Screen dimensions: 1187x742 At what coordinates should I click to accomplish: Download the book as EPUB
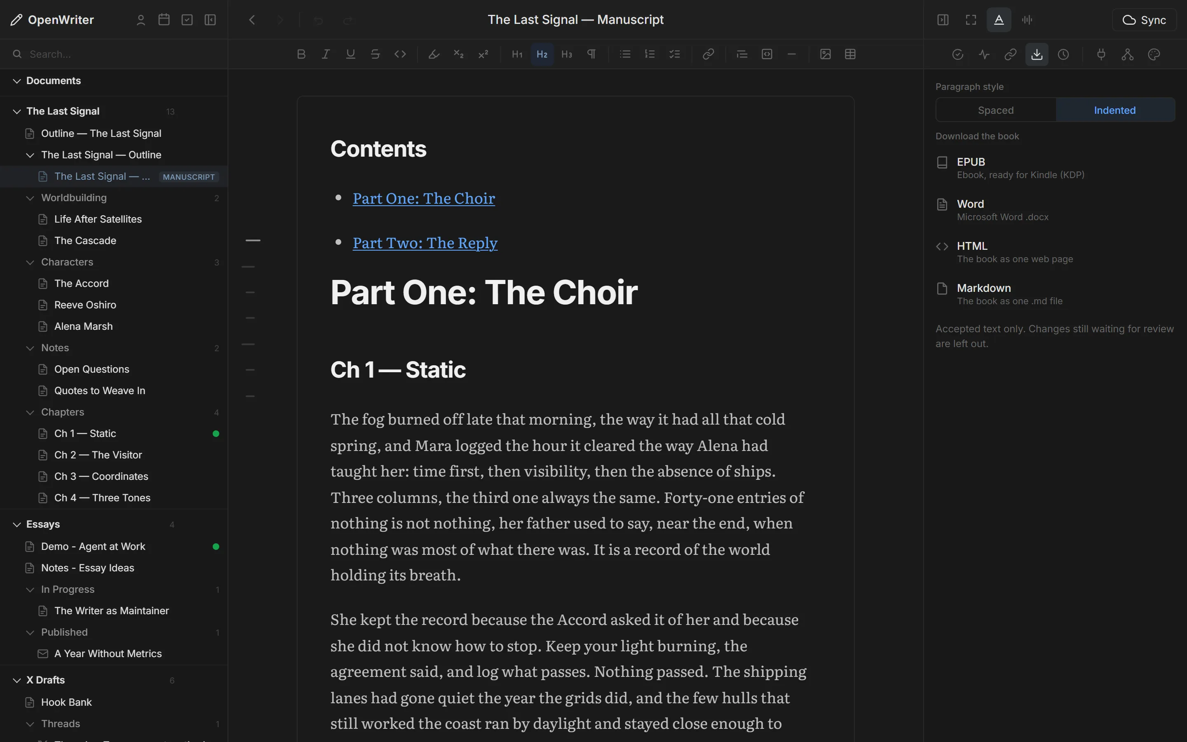(1055, 168)
